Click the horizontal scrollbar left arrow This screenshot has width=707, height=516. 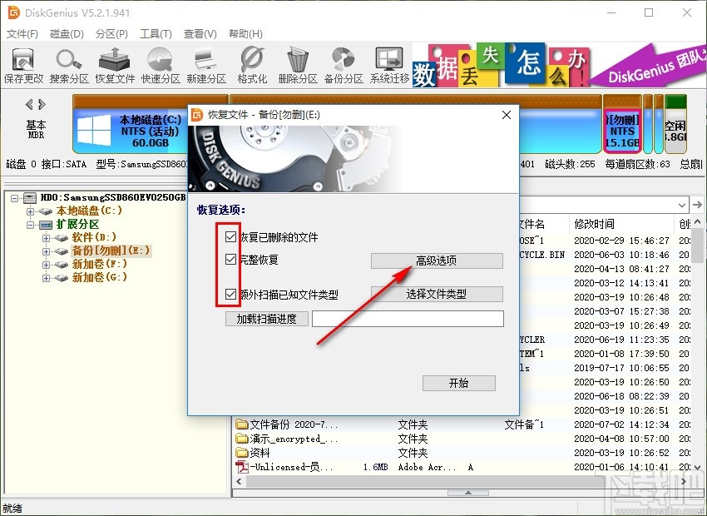239,481
